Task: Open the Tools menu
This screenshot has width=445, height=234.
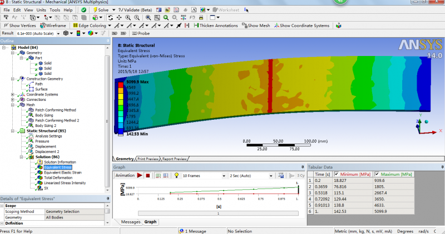Action: (55, 10)
